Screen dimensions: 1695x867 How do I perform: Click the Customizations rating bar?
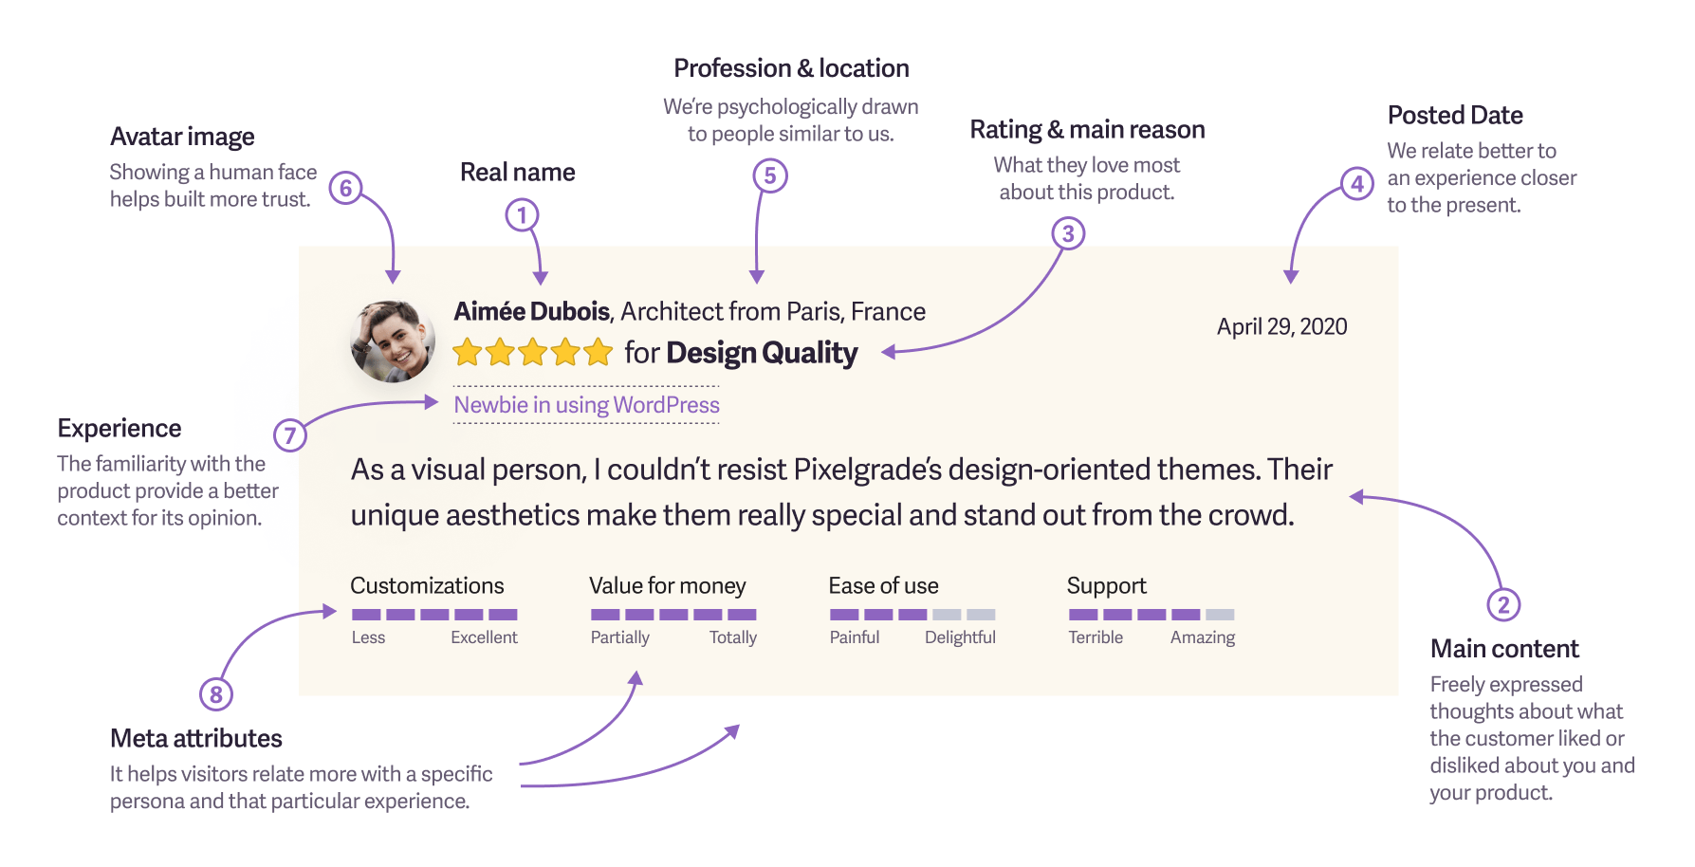[x=434, y=615]
